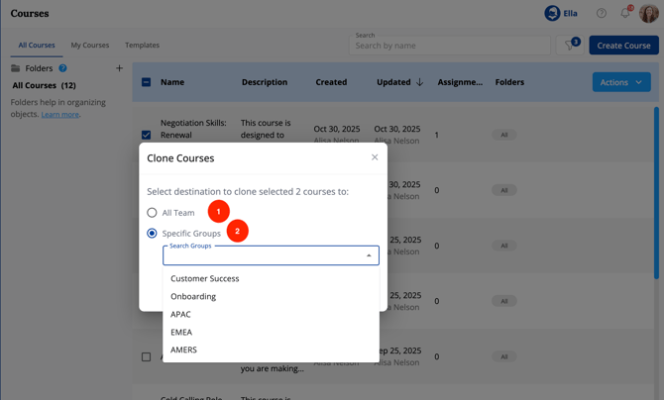Open the Learn more link
Image resolution: width=664 pixels, height=400 pixels.
click(x=59, y=115)
